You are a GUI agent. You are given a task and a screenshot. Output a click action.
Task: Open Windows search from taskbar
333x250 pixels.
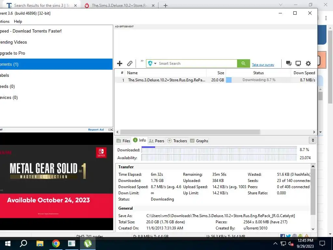[x=23, y=243]
